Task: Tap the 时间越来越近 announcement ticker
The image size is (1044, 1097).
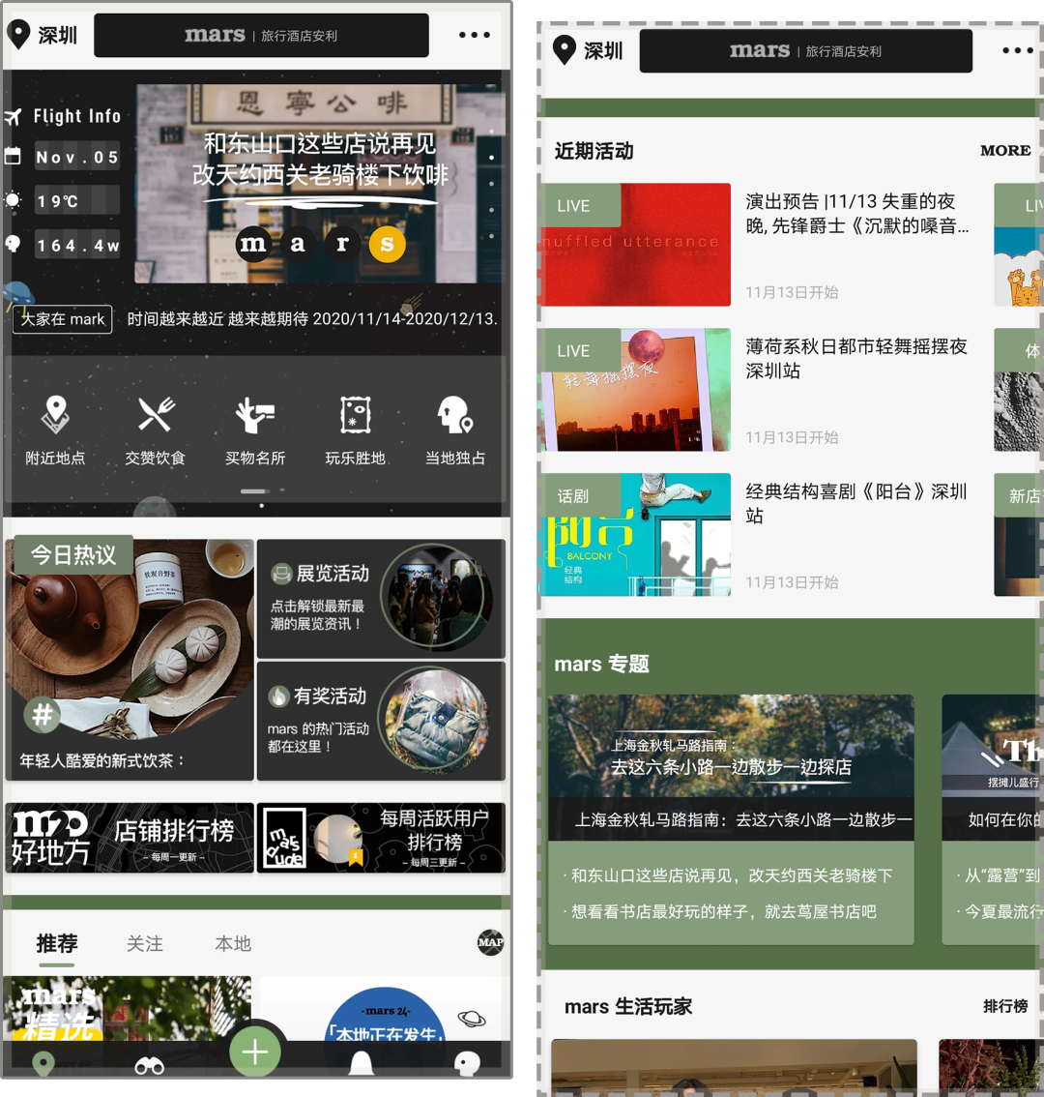Action: (312, 319)
